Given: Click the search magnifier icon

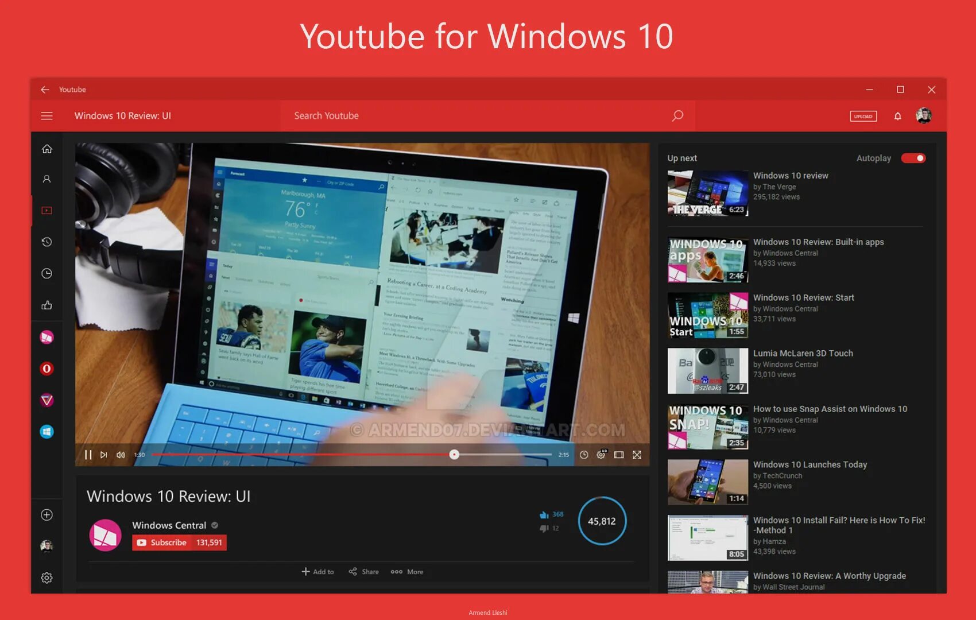Looking at the screenshot, I should coord(677,115).
